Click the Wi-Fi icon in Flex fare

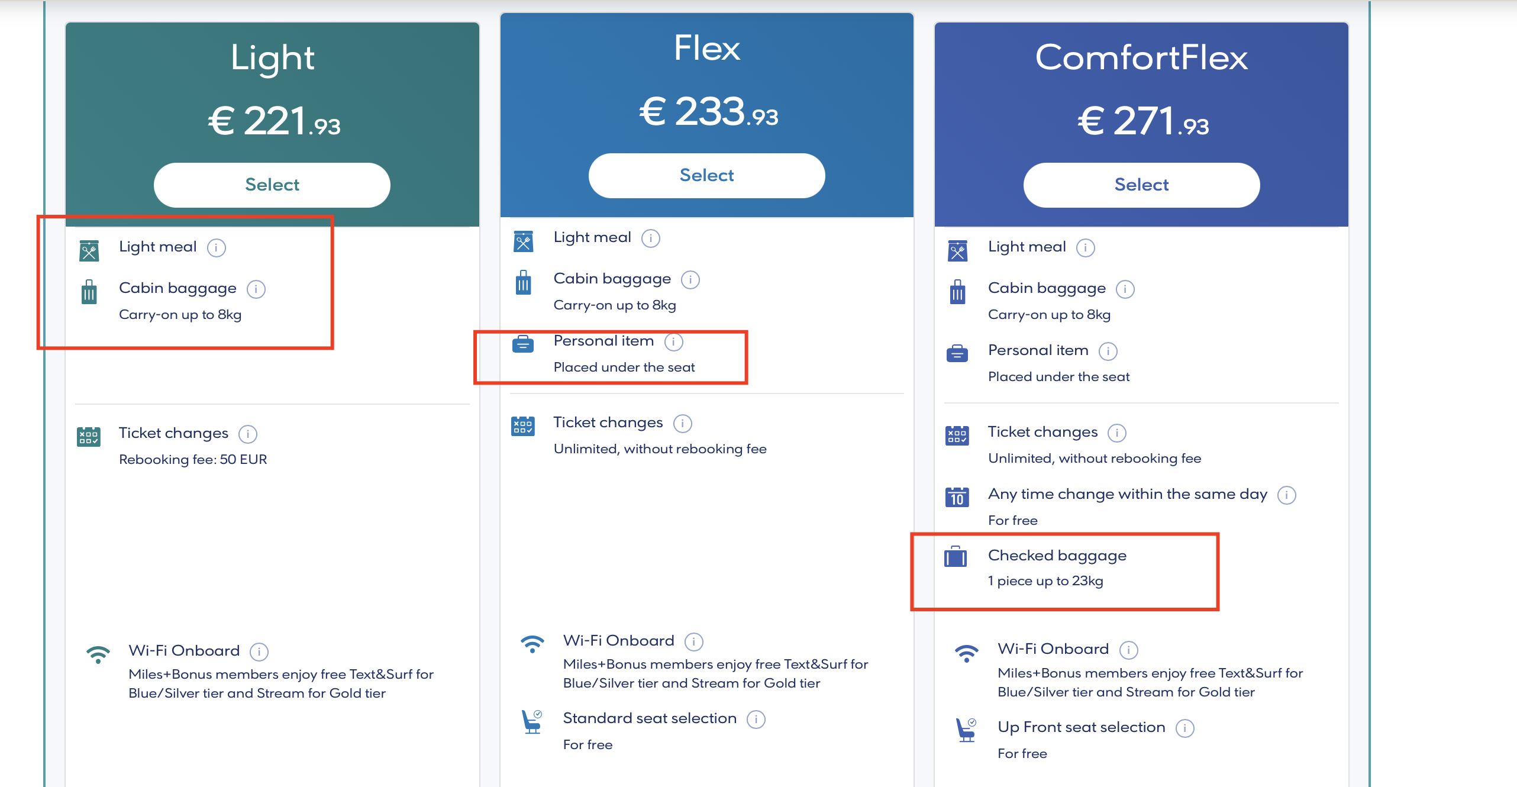[532, 643]
